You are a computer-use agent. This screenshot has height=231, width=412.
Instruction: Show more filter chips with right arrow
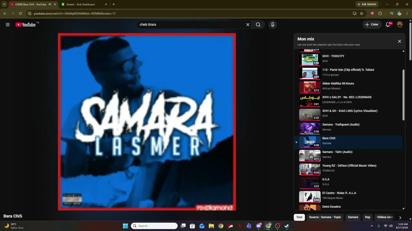[x=400, y=218]
